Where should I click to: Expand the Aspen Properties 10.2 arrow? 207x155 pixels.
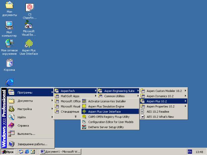click(x=185, y=106)
